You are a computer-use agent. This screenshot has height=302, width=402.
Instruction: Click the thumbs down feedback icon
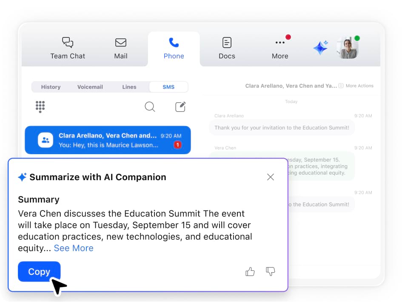click(x=270, y=272)
